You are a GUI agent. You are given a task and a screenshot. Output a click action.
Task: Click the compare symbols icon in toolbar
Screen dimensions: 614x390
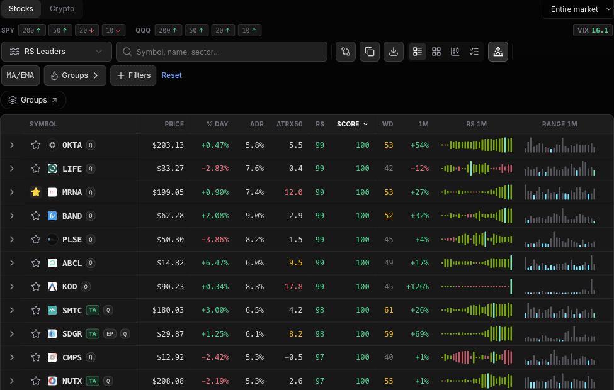coord(345,52)
